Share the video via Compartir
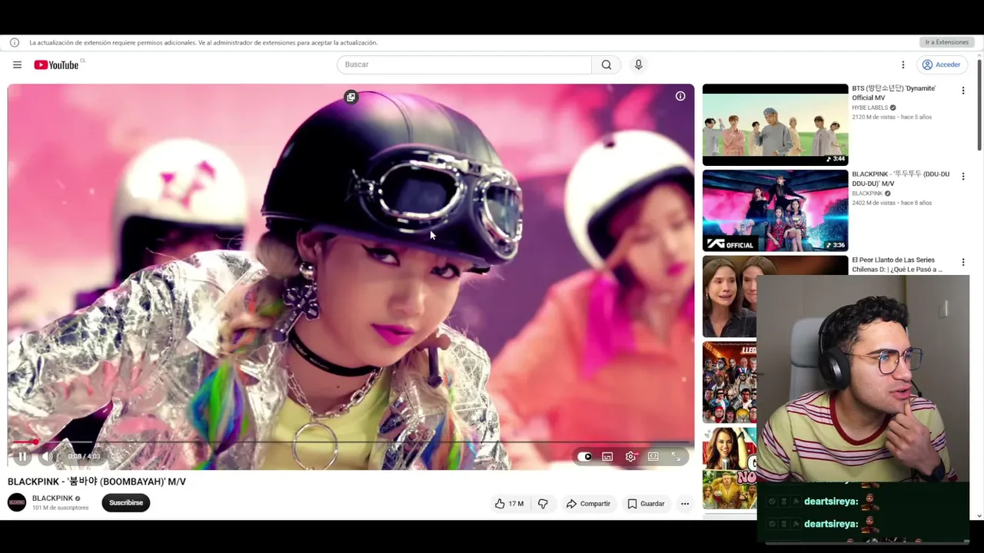Image resolution: width=984 pixels, height=553 pixels. [588, 504]
